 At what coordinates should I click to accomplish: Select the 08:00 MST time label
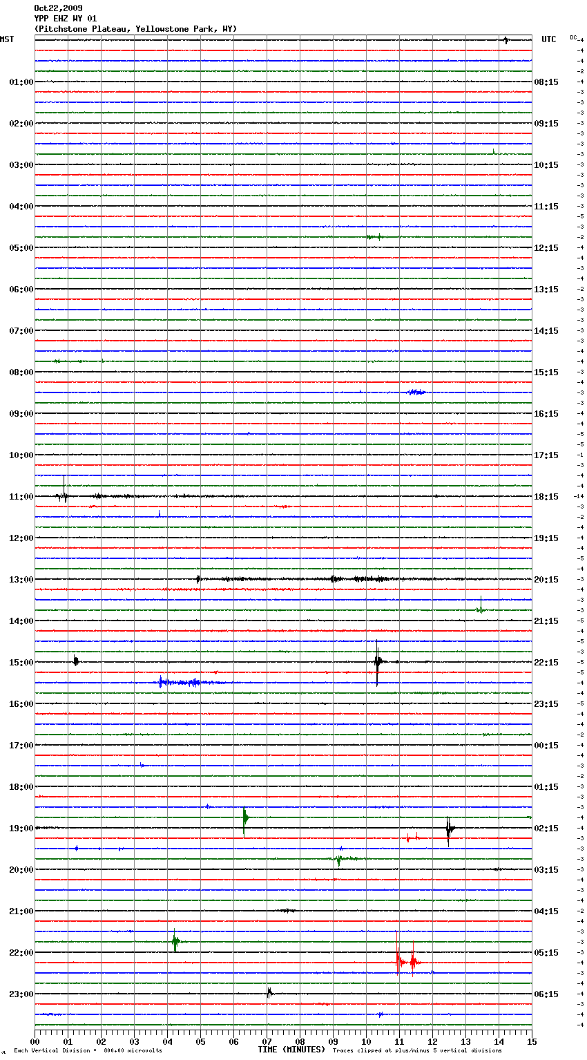click(21, 372)
